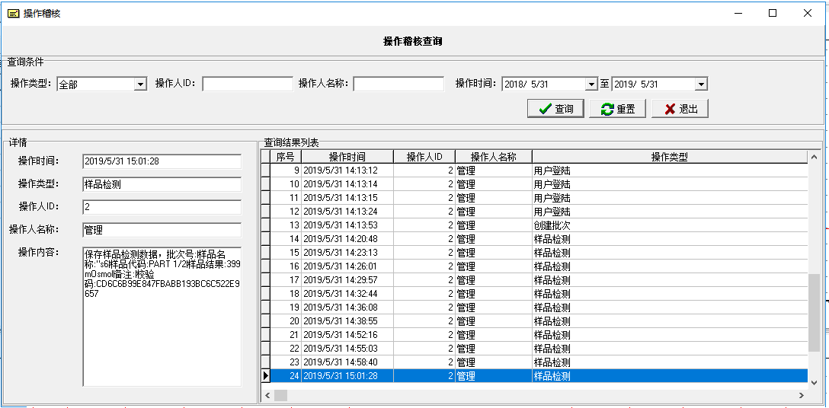The height and width of the screenshot is (408, 829).
Task: Click the app icon in title bar
Action: point(13,13)
